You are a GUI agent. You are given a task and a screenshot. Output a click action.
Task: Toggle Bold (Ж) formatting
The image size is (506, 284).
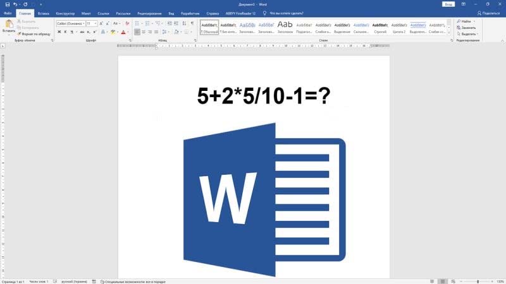pyautogui.click(x=59, y=32)
